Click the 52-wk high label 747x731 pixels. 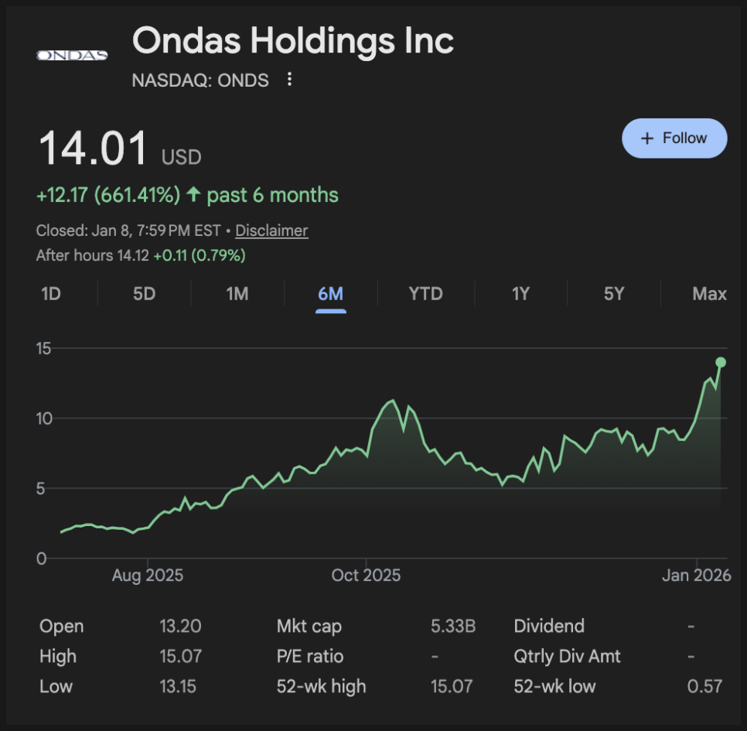[x=321, y=686]
